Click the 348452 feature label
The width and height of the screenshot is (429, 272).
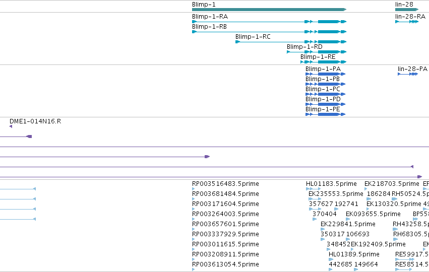coord(339,244)
